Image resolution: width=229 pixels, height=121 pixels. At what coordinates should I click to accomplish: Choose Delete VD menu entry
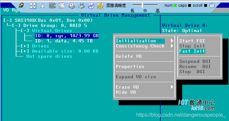129,56
